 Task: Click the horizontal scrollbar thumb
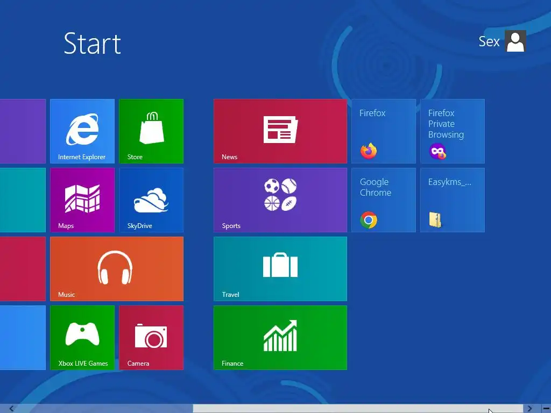tap(358, 409)
